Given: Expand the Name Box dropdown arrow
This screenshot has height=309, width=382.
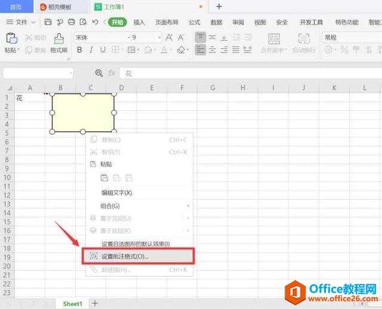Looking at the screenshot, I should tap(70, 73).
